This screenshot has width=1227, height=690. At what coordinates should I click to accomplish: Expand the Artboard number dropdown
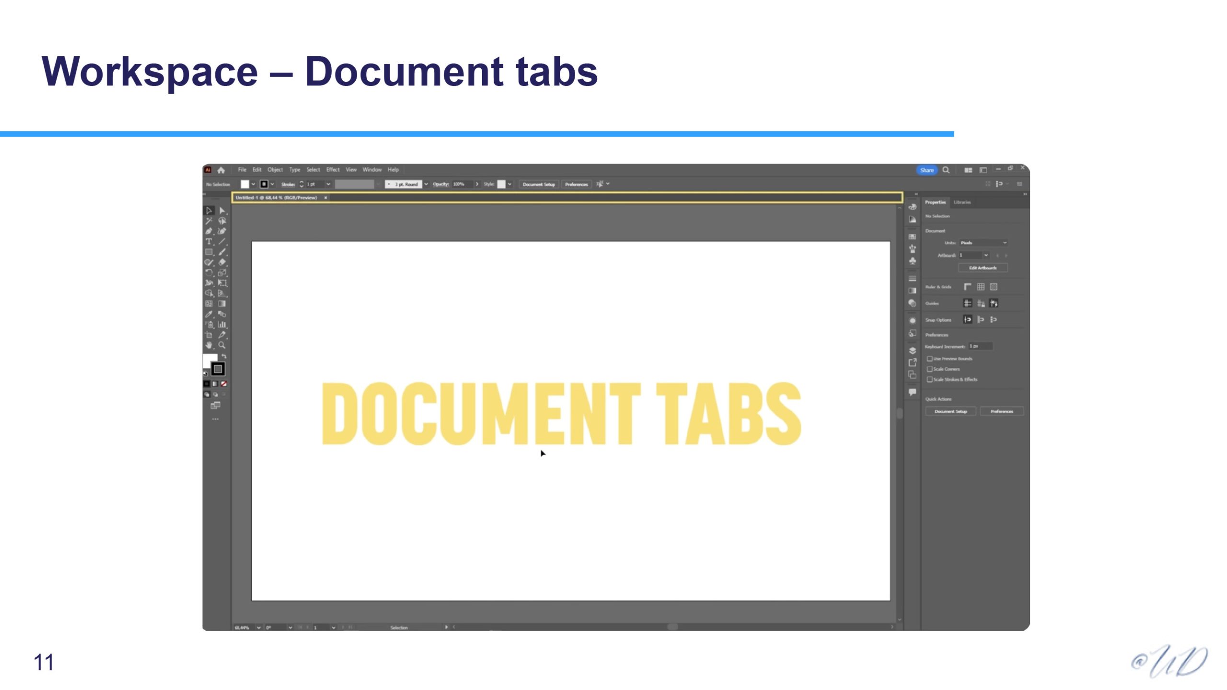tap(985, 255)
